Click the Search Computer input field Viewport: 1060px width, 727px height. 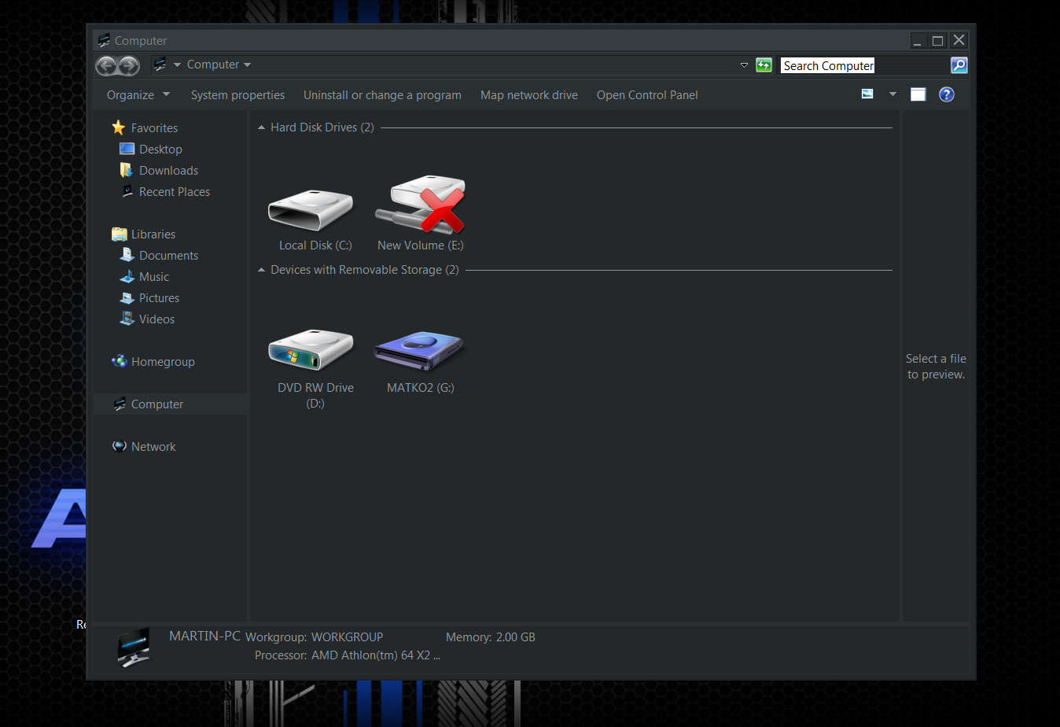pyautogui.click(x=863, y=66)
